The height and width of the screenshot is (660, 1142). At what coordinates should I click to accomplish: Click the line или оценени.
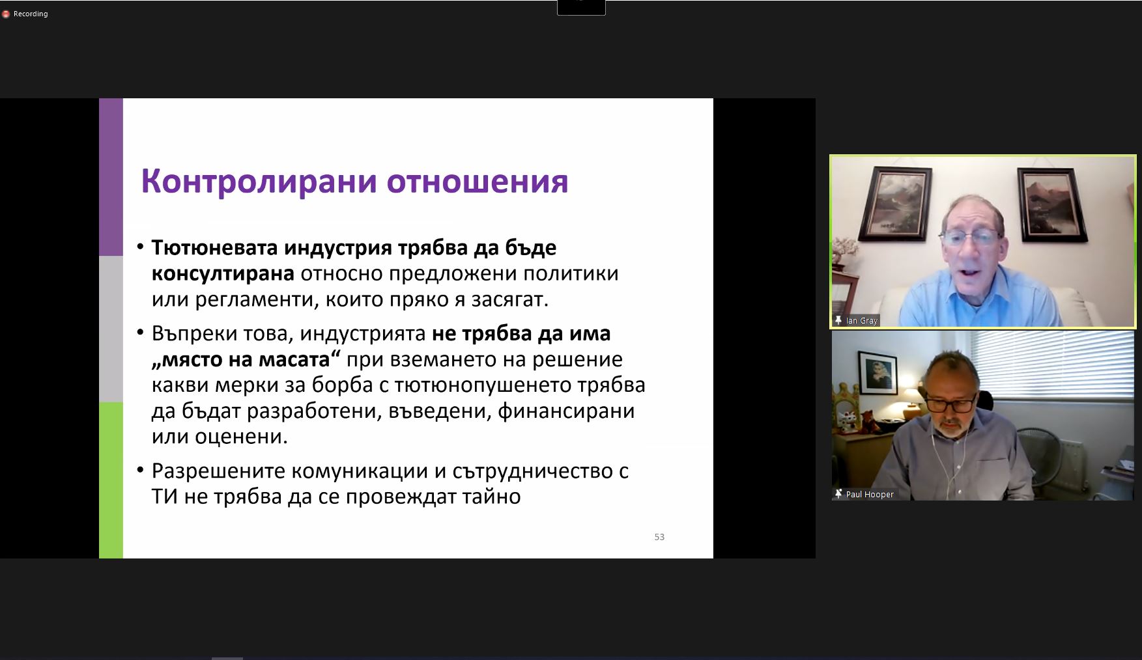[220, 436]
